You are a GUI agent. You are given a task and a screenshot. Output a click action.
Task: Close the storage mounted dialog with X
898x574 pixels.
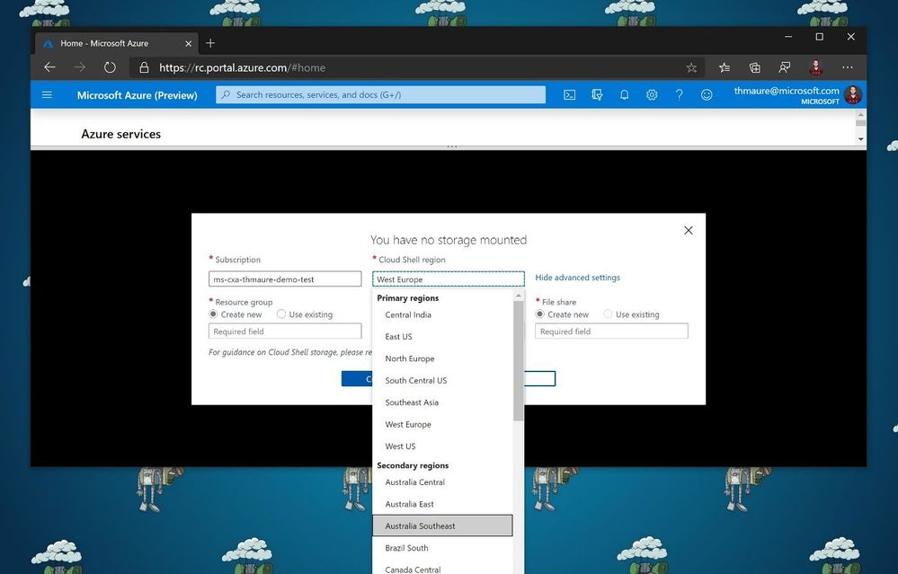coord(689,230)
